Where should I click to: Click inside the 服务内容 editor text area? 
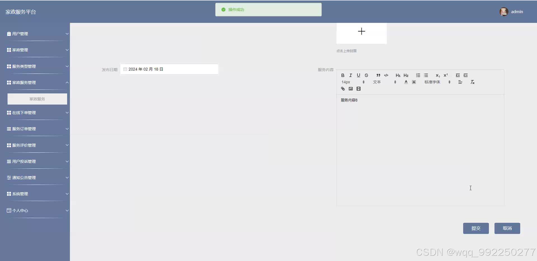point(420,150)
